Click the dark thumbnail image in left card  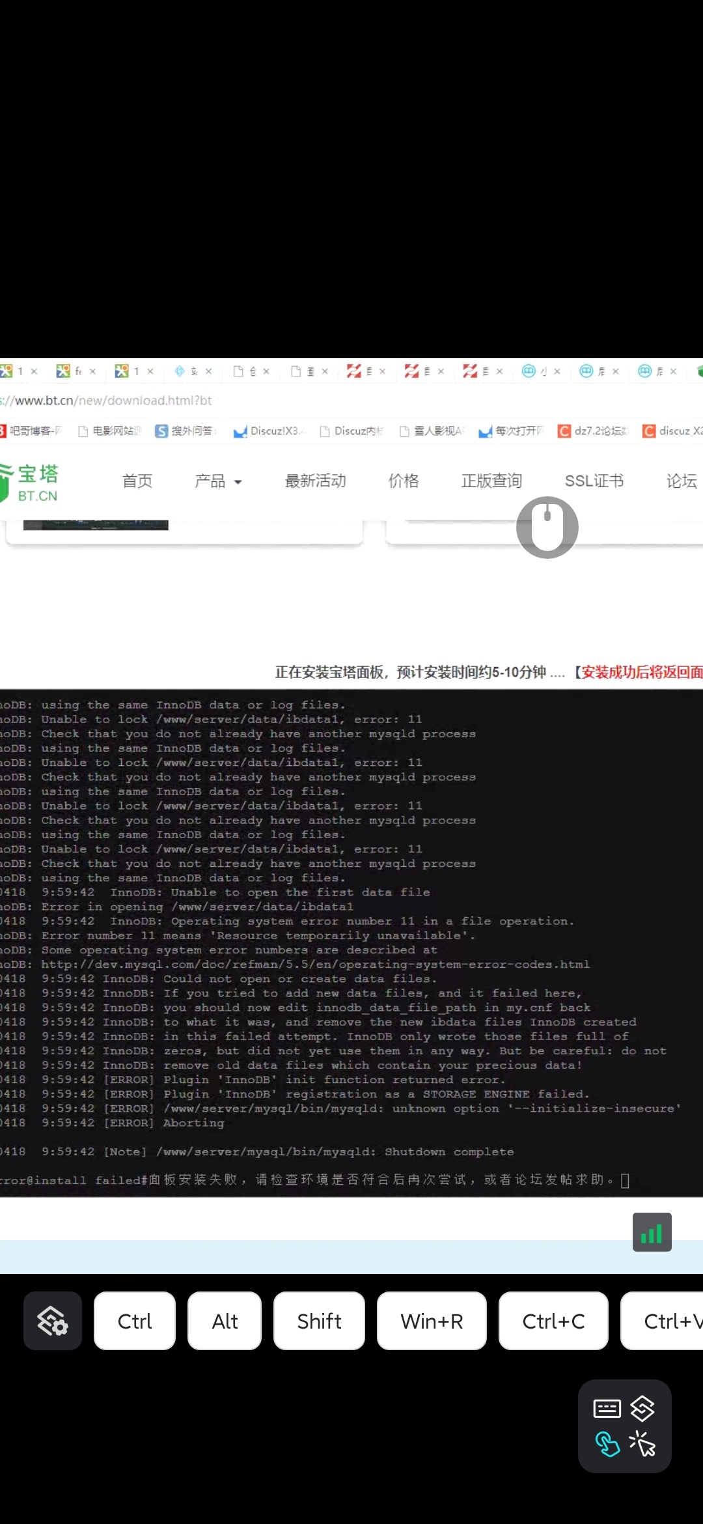(96, 525)
